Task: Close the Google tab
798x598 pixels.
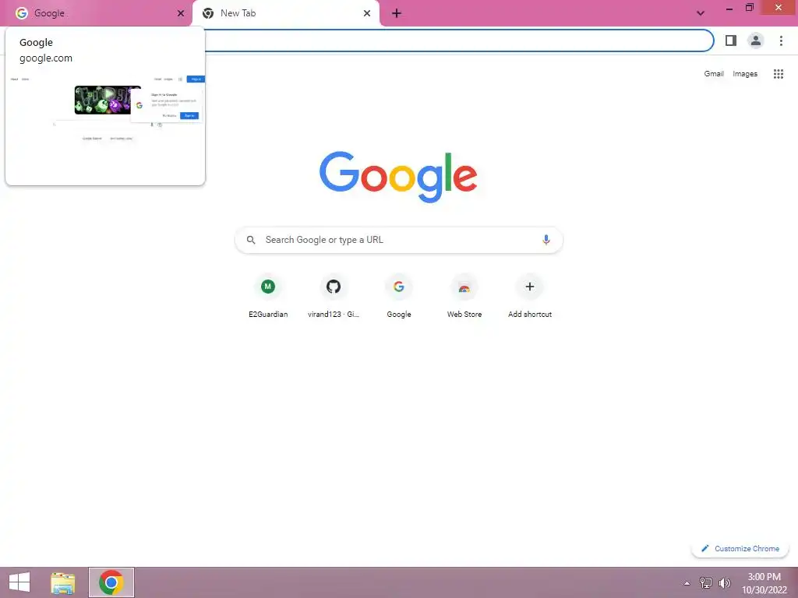Action: 180,13
